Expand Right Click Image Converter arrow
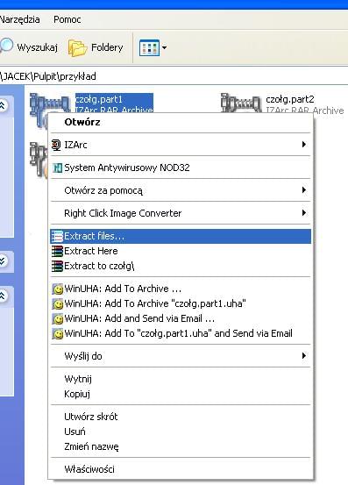The width and height of the screenshot is (348, 485). (x=304, y=213)
